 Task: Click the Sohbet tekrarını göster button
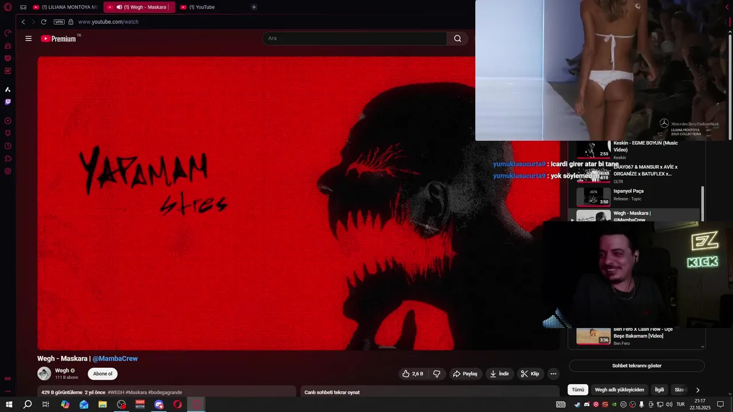637,366
